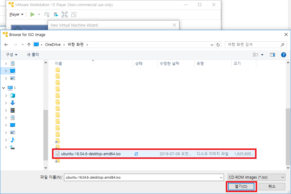The image size is (291, 194).
Task: Click the sync status icon beside the ubuntu iso
Action: click(136, 154)
